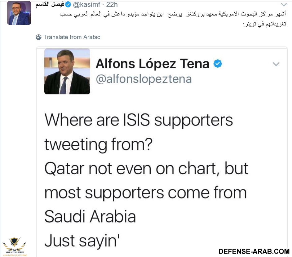Open Alfons López Tena's profile photo

click(67, 71)
